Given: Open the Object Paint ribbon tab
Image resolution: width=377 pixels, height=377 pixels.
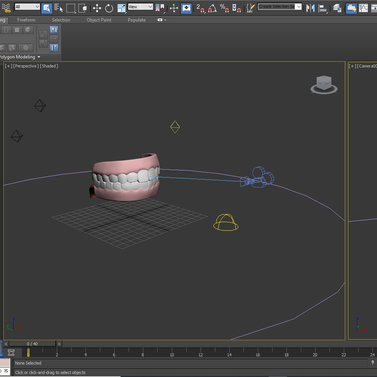Looking at the screenshot, I should tap(99, 20).
